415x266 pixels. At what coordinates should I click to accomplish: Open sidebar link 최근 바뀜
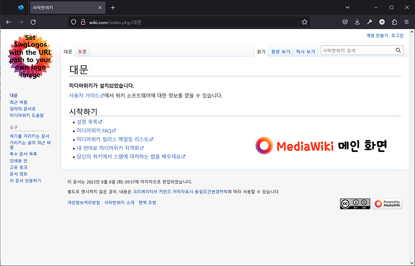coord(19,102)
